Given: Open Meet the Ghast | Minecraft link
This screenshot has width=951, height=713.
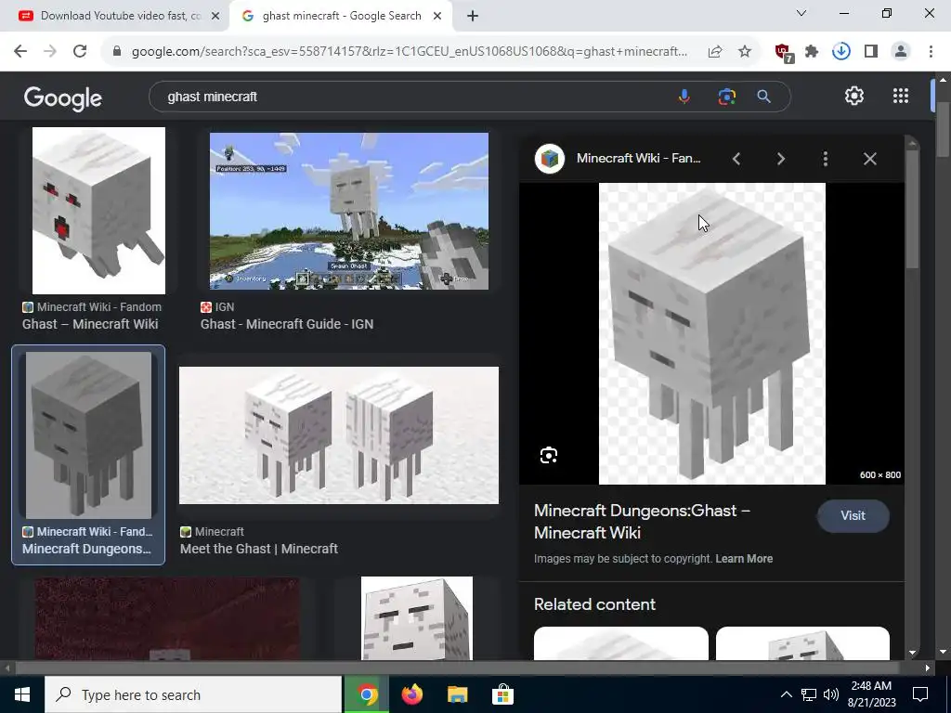Looking at the screenshot, I should click(259, 550).
